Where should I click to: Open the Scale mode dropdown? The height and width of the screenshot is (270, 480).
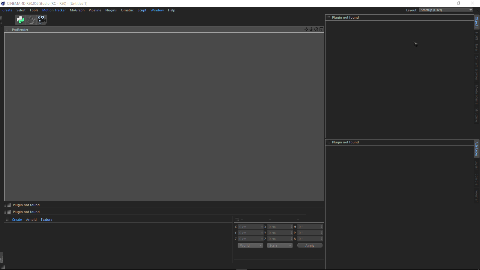point(280,245)
